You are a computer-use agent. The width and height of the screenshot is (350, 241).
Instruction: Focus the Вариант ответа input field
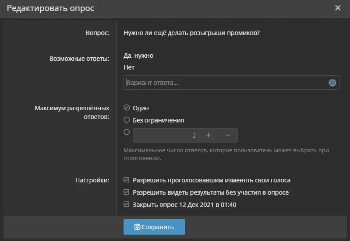231,83
